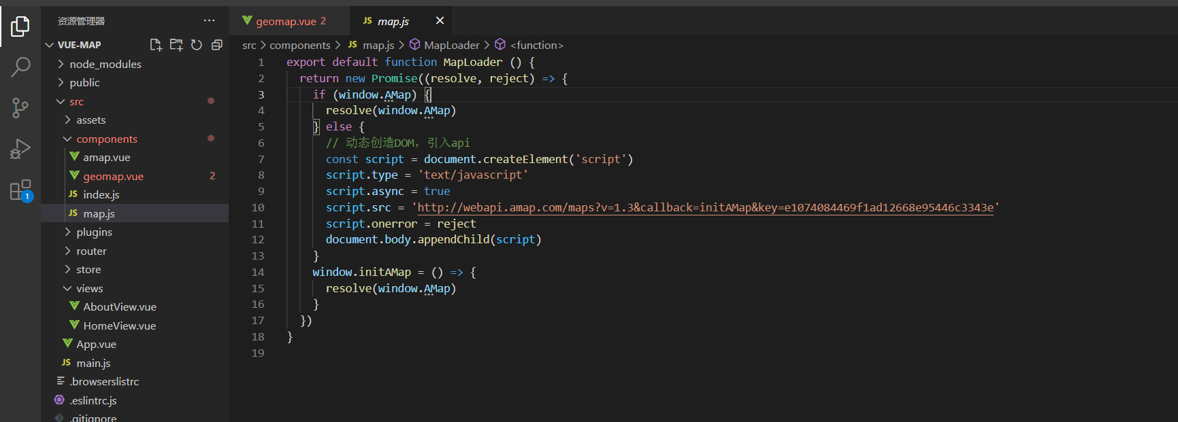
Task: Click the New File icon in explorer header
Action: pos(156,45)
